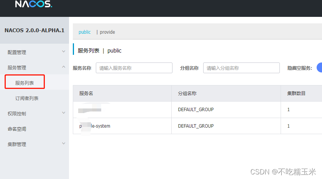Image resolution: width=322 pixels, height=179 pixels.
Task: Click the blurred service name in first row
Action: click(90, 110)
